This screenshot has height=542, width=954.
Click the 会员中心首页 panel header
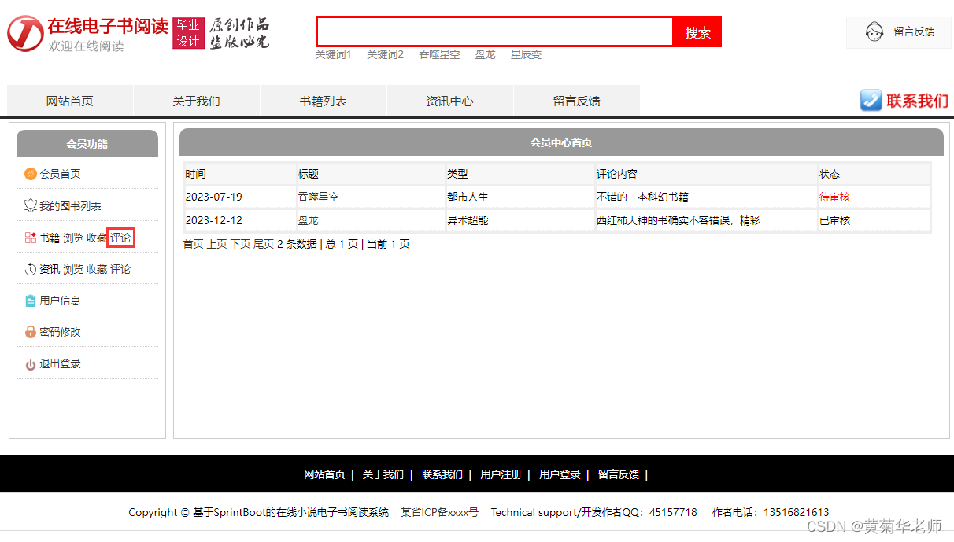tap(561, 142)
